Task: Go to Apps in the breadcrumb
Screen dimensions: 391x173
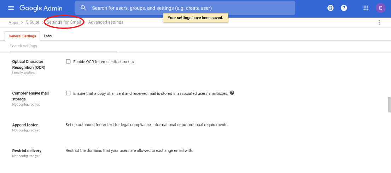Action: 13,22
